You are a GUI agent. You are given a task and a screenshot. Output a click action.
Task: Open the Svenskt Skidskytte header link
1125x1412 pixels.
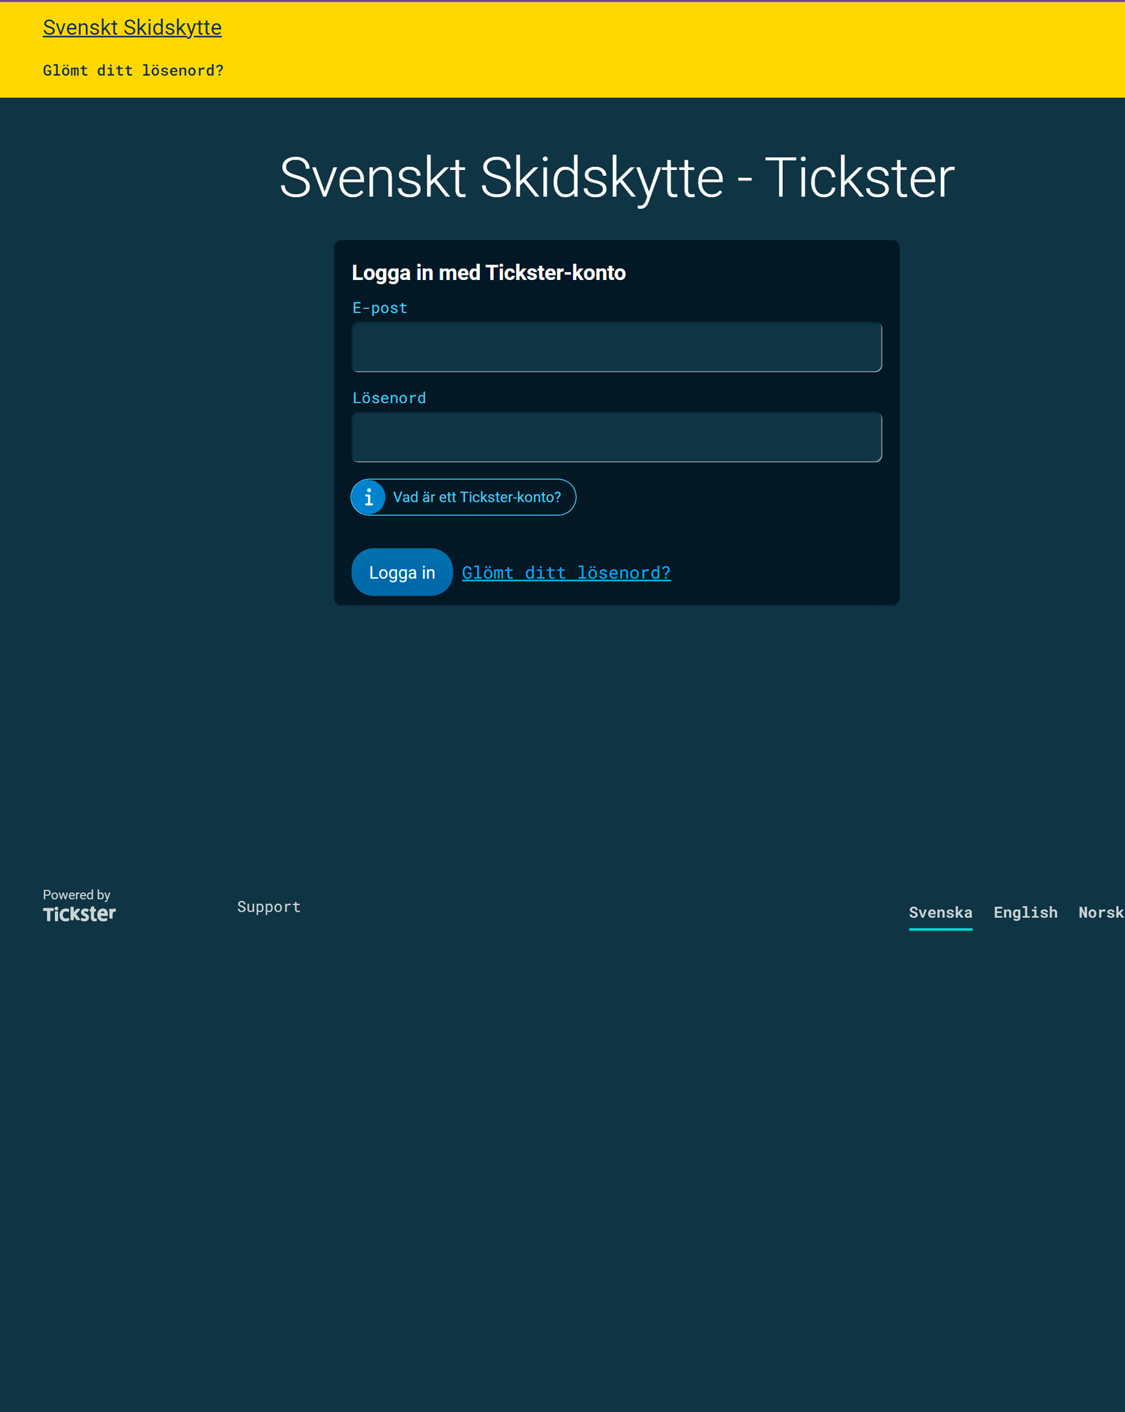133,28
